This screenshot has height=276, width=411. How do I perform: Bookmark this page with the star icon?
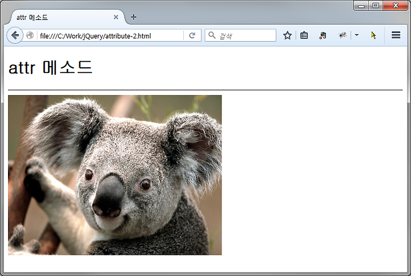(x=287, y=35)
